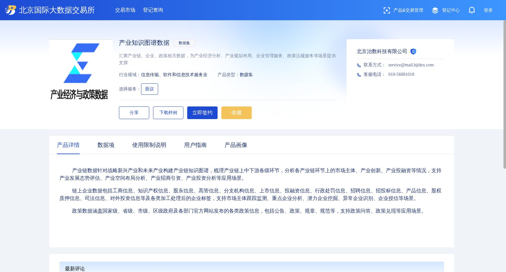Click site title 北京国际大数据交易所
This screenshot has height=272, width=506.
point(57,10)
